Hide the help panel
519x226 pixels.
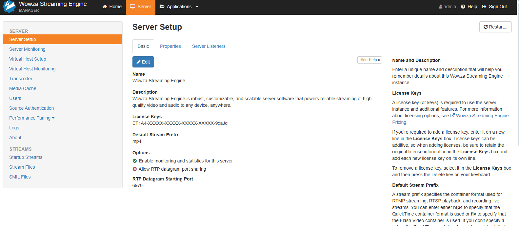[369, 60]
